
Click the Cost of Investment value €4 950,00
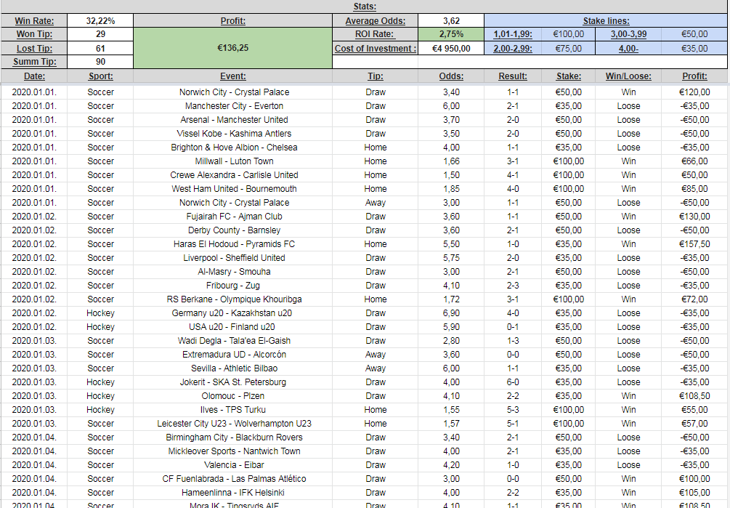(x=451, y=49)
